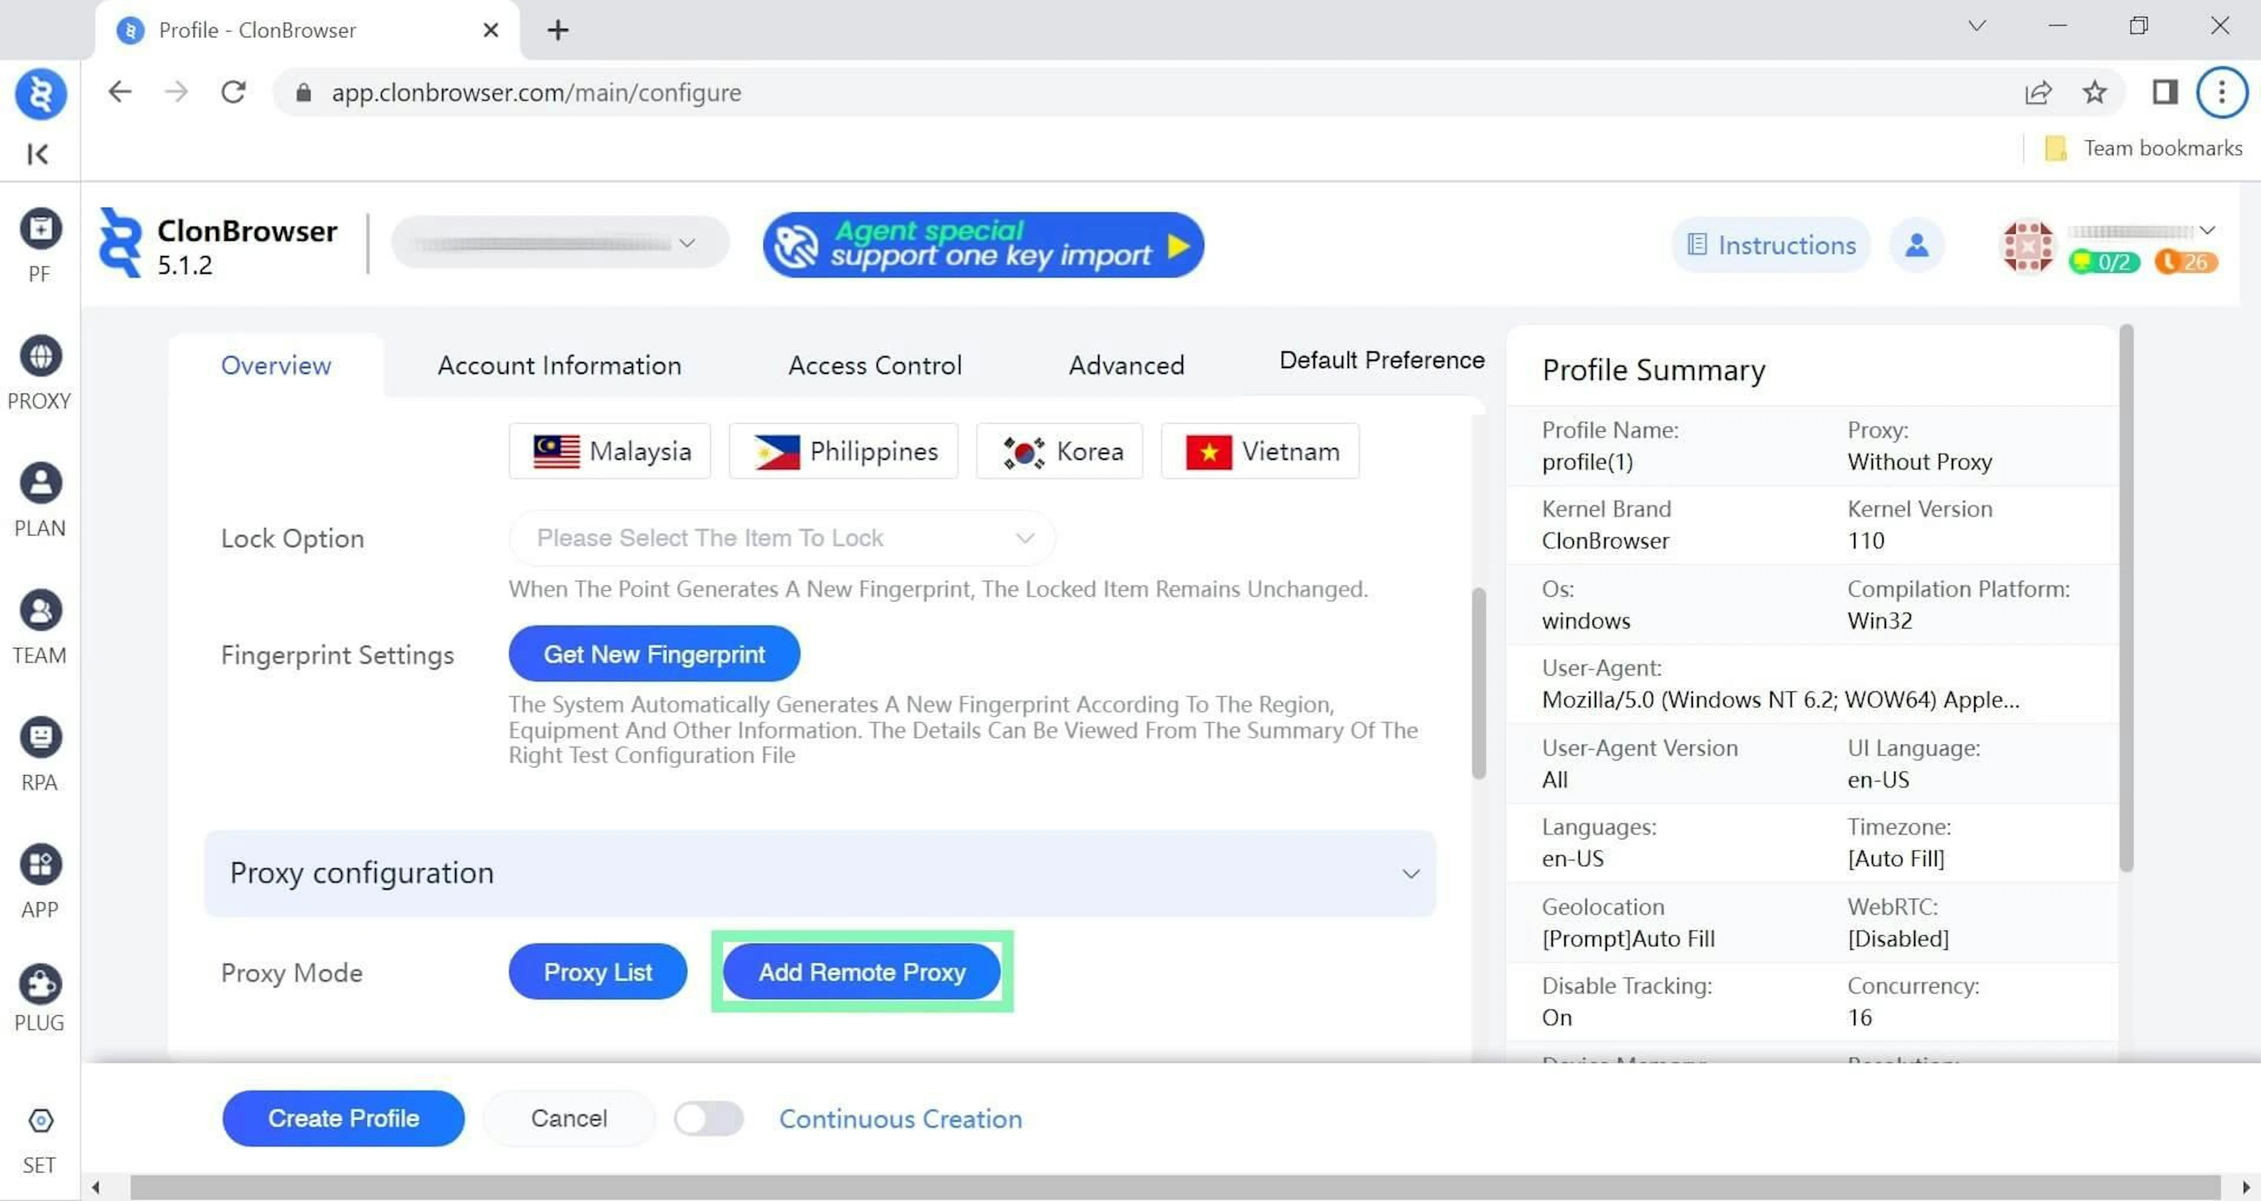The height and width of the screenshot is (1201, 2261).
Task: Click the Profile Summary vertical scrollbar
Action: point(2126,598)
